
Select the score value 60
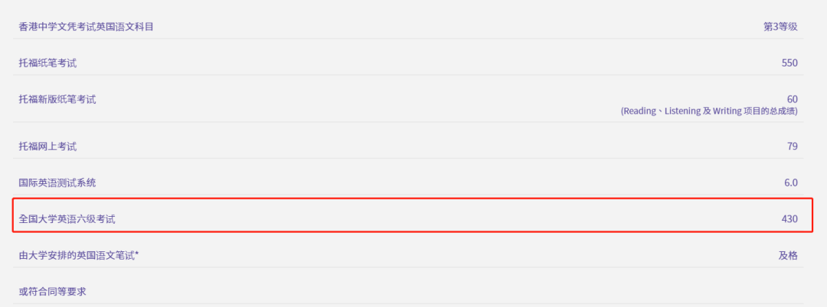(792, 99)
